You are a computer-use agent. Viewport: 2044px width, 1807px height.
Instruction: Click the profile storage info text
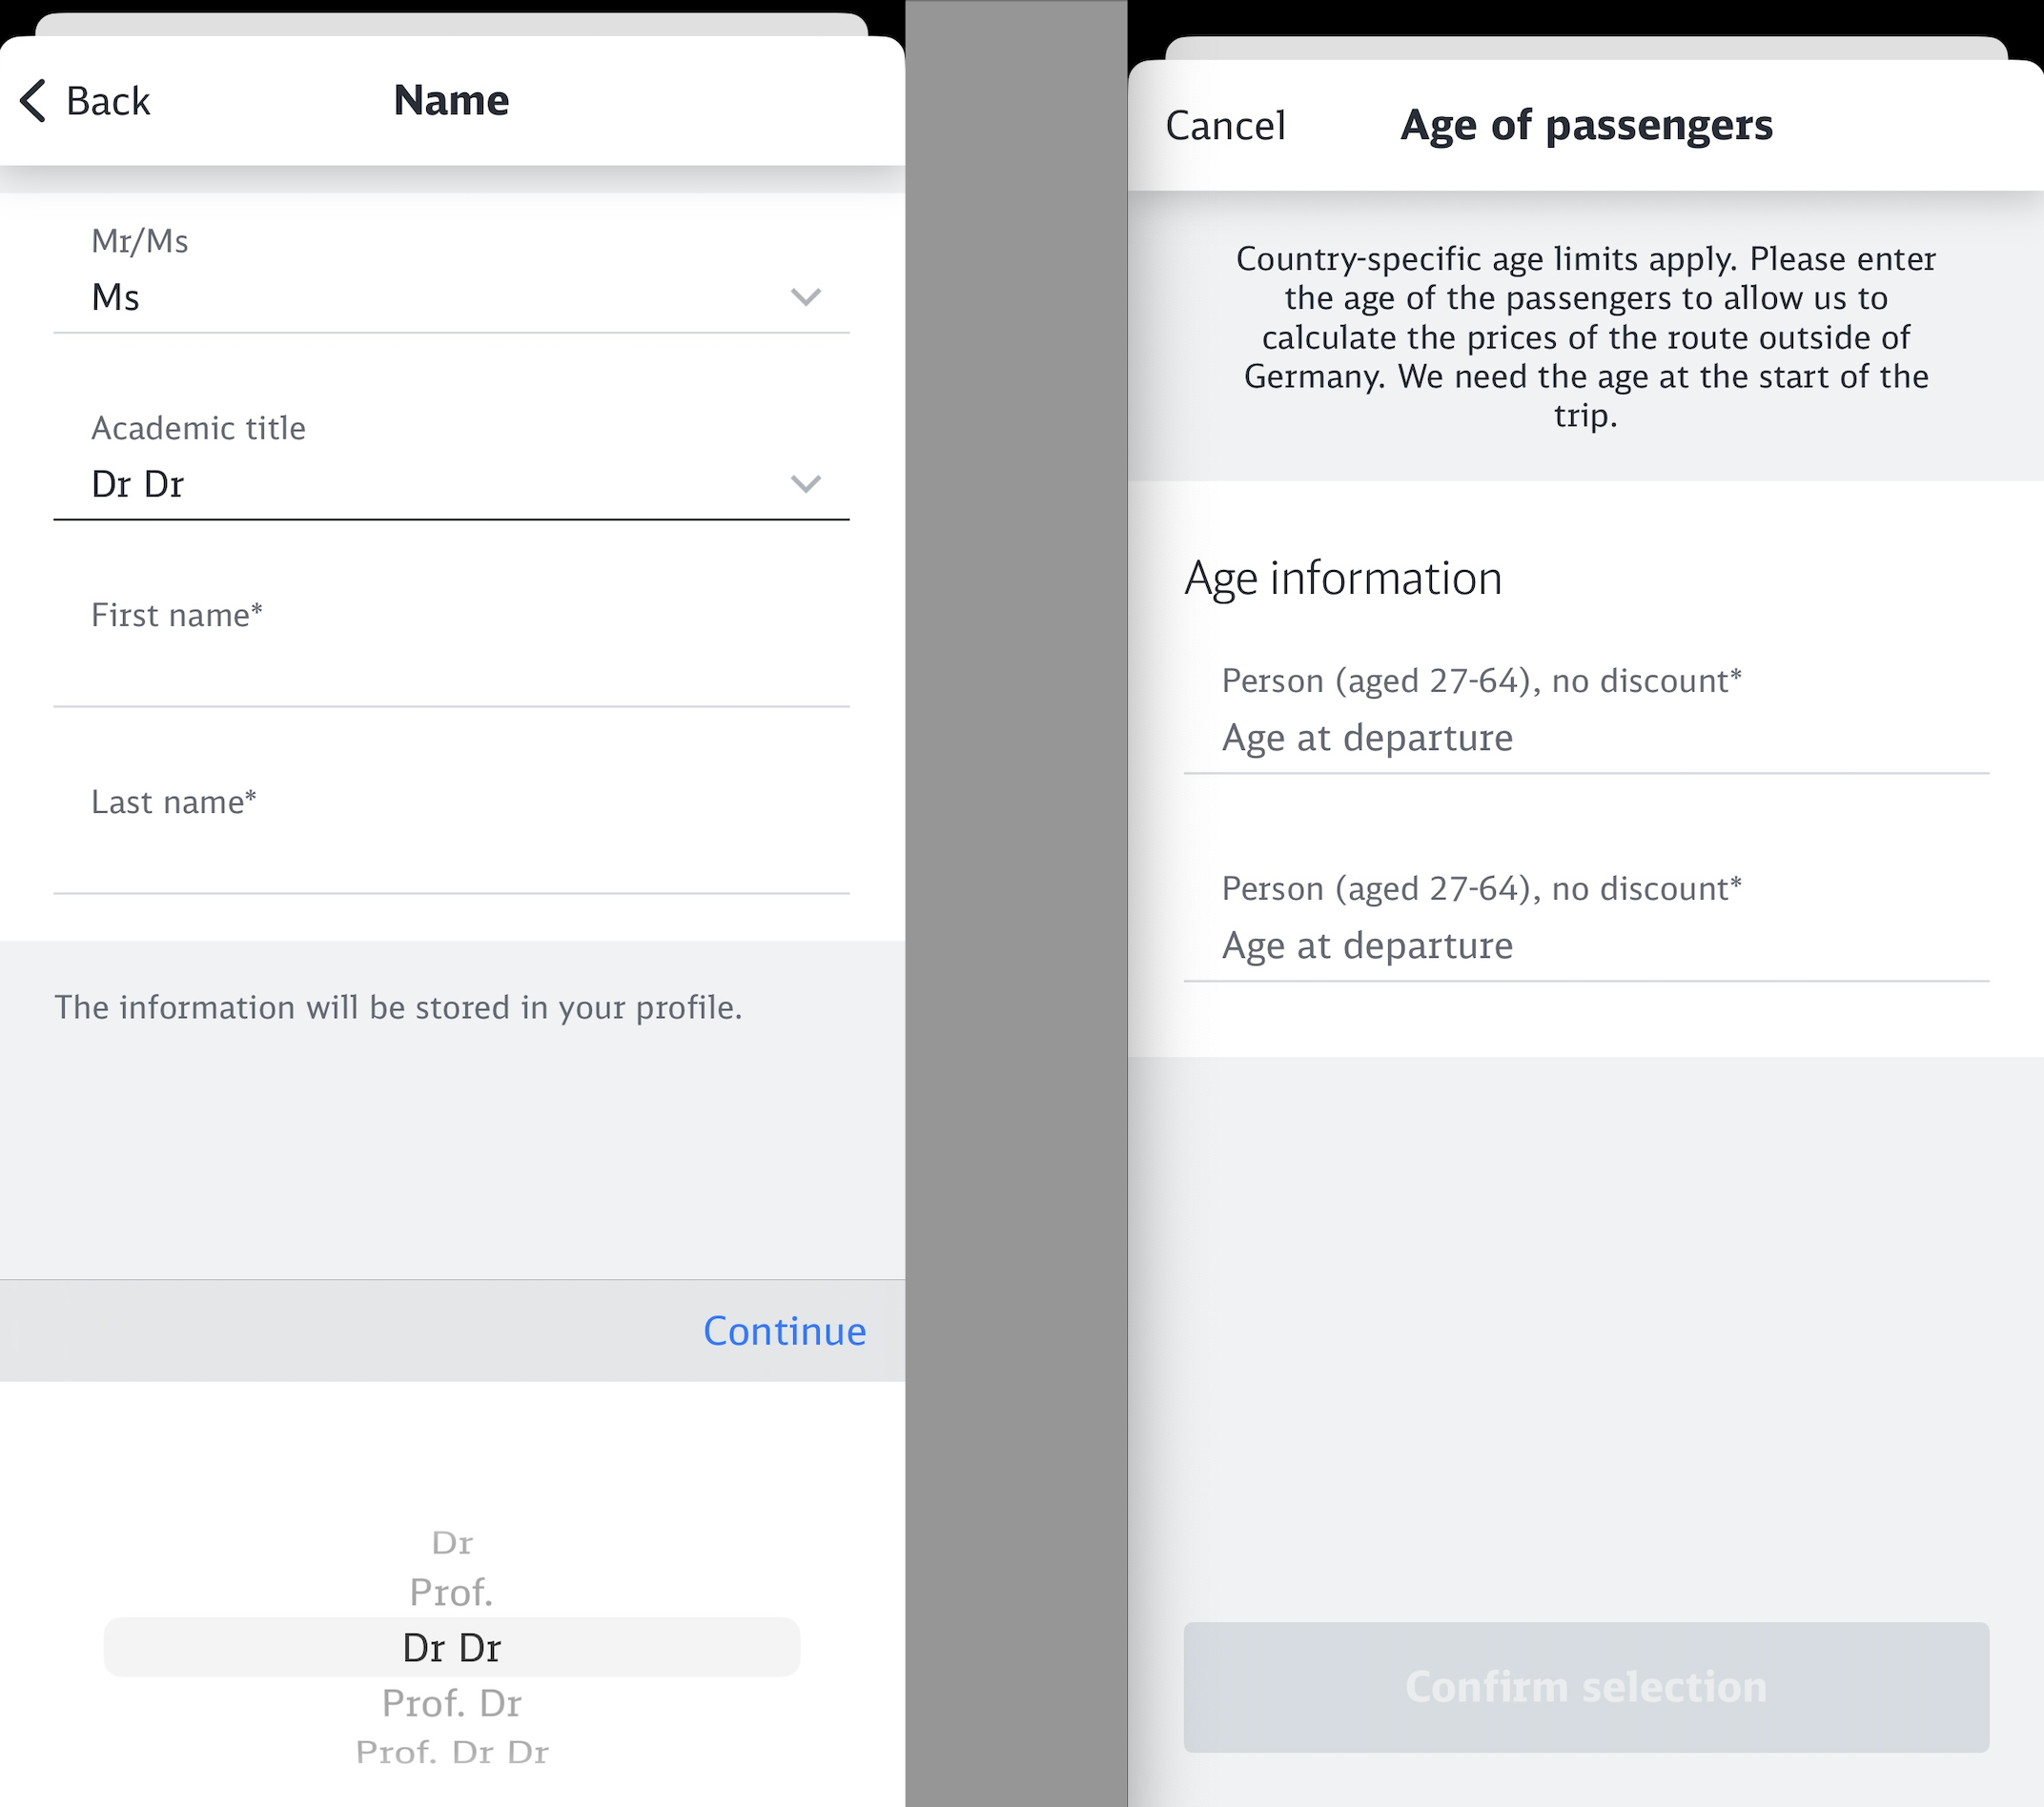pyautogui.click(x=398, y=1007)
